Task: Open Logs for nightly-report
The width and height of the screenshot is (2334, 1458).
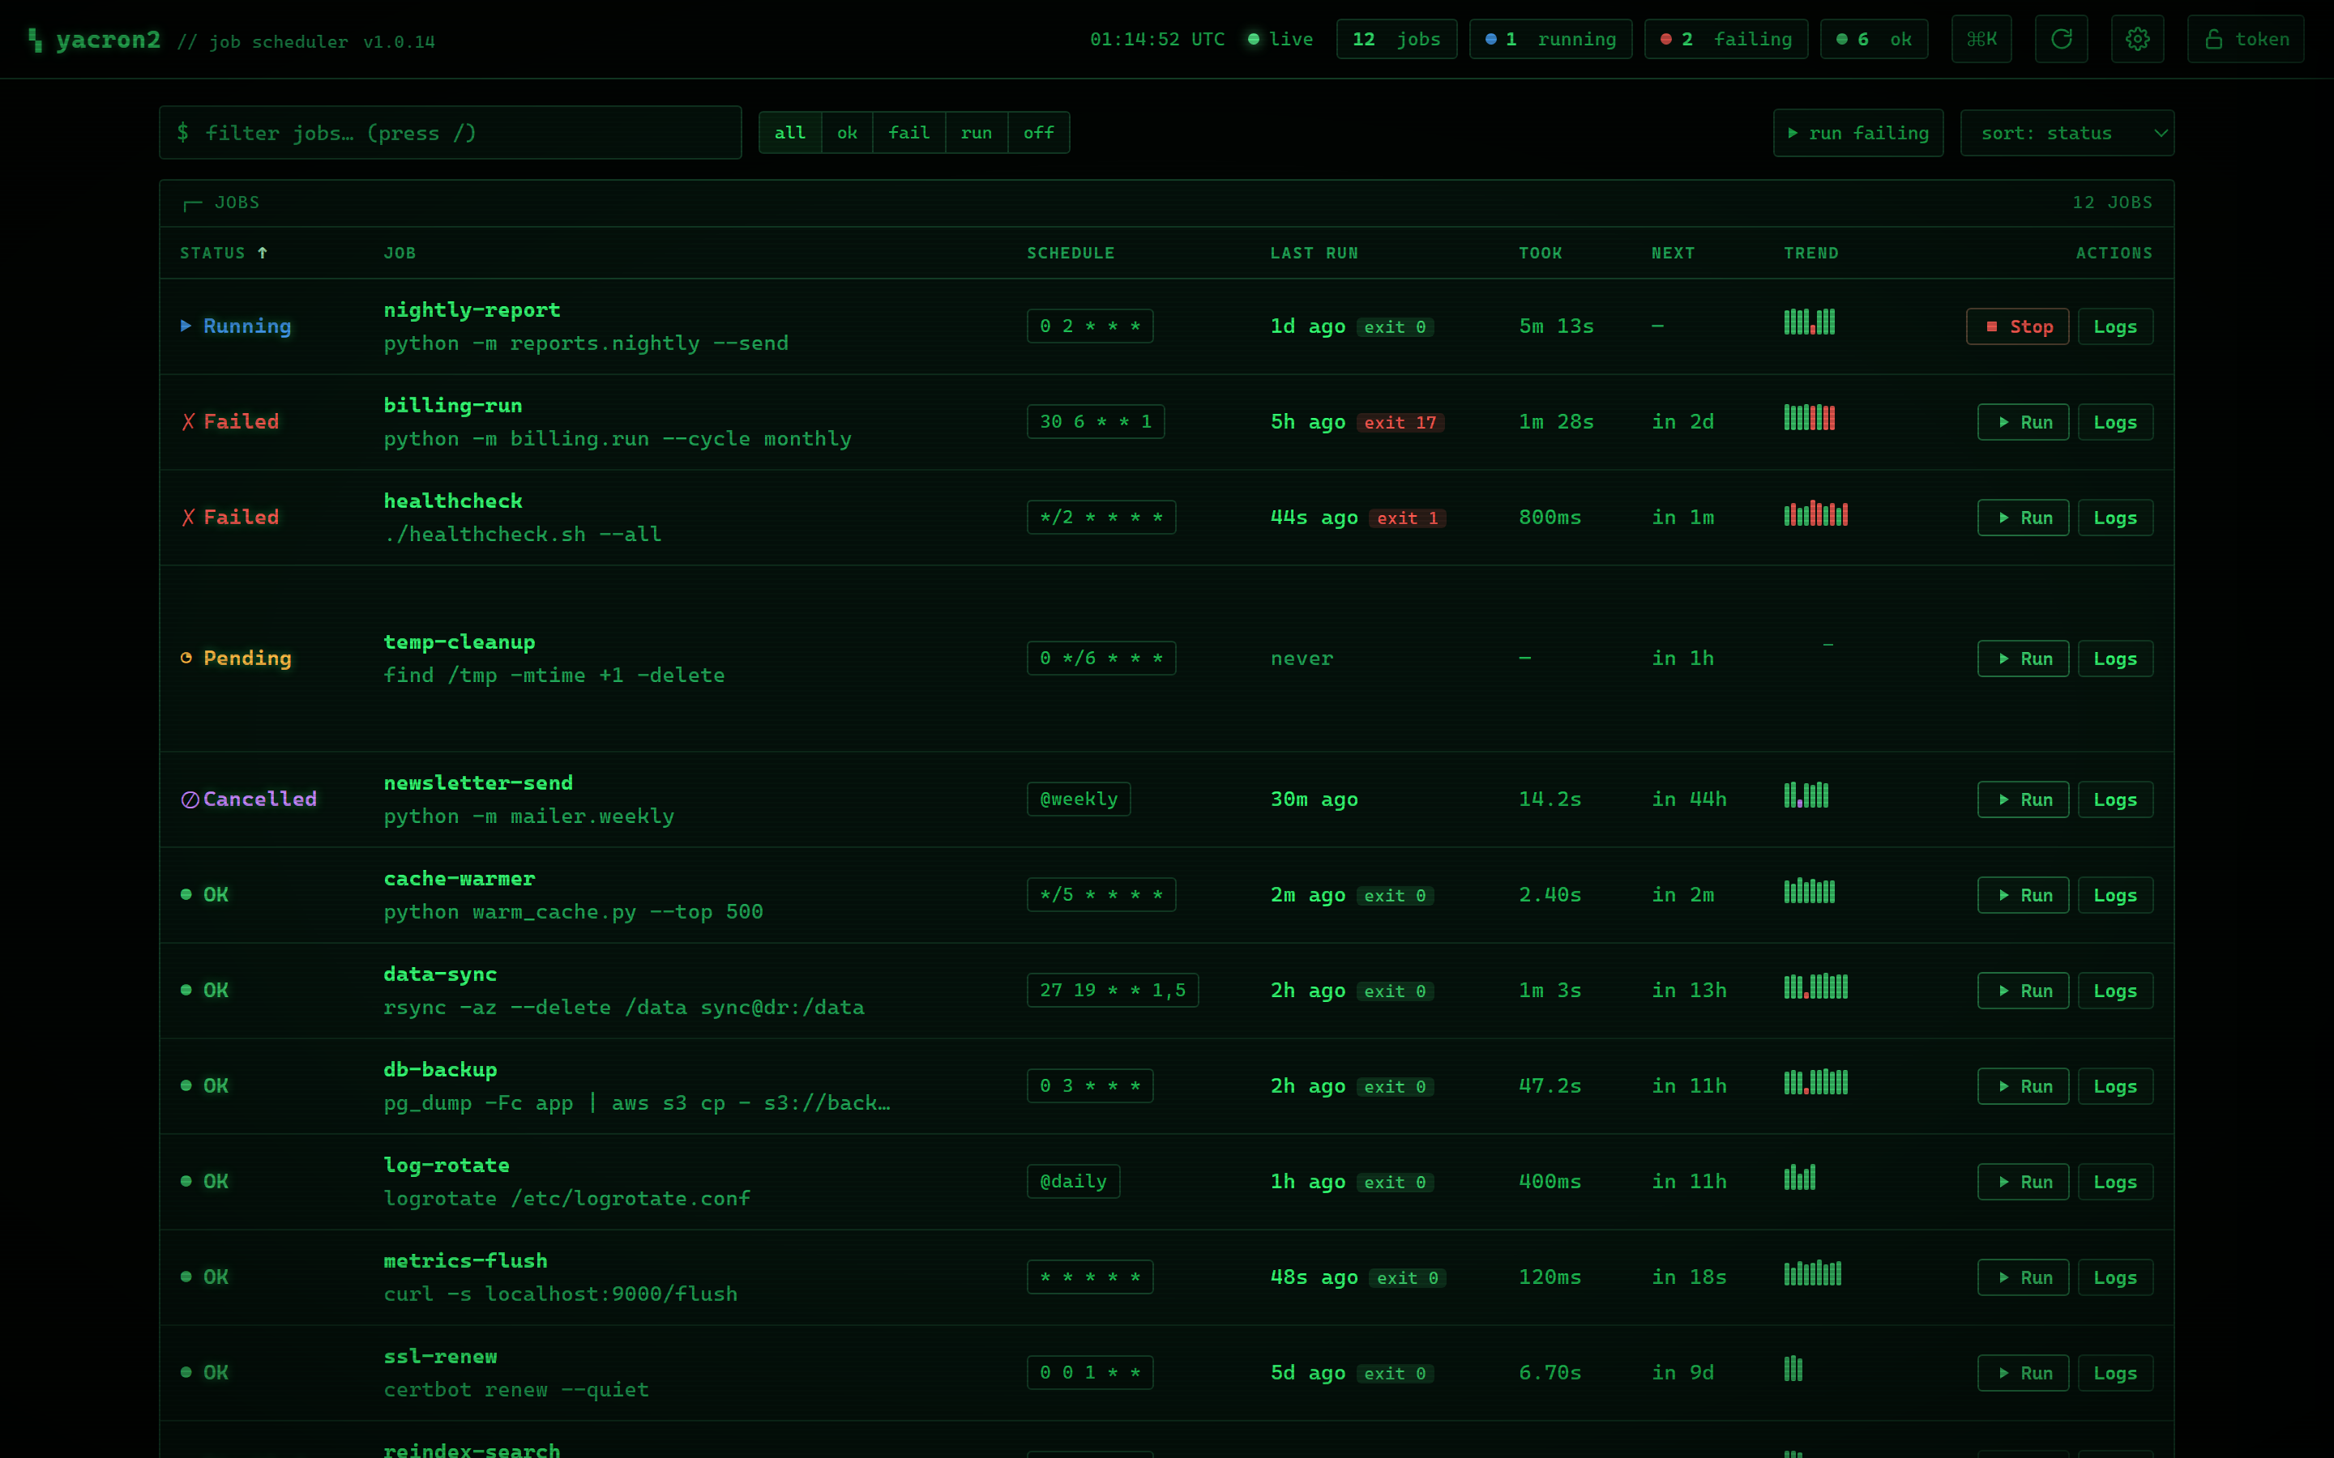Action: click(2115, 327)
